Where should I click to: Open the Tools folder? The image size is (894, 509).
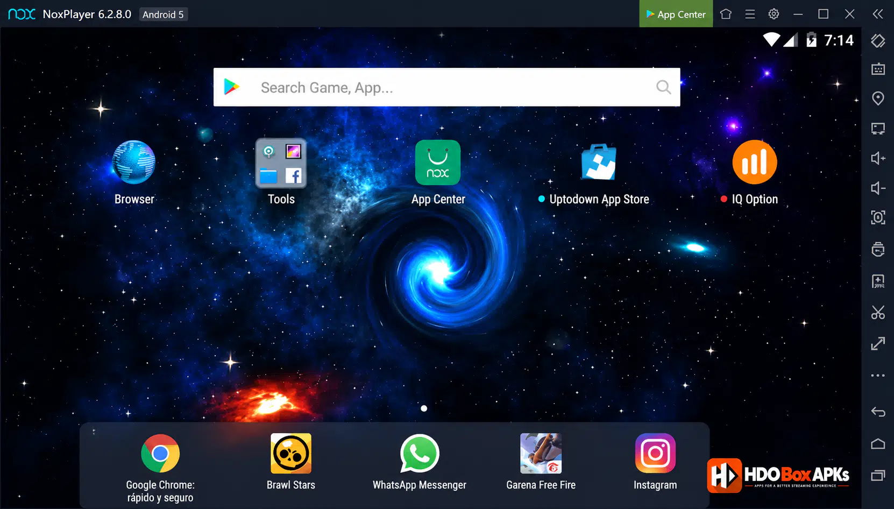(x=281, y=163)
